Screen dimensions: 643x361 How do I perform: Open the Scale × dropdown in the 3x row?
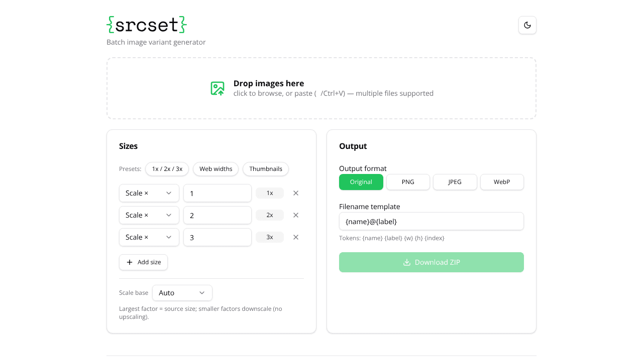click(149, 237)
